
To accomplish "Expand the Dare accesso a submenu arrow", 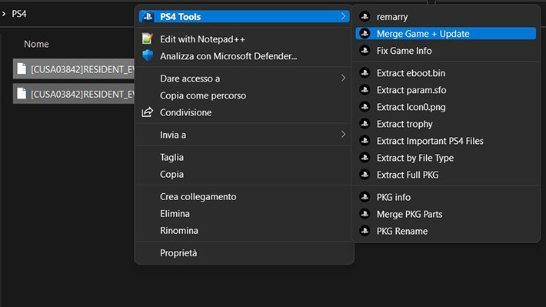I will [343, 78].
